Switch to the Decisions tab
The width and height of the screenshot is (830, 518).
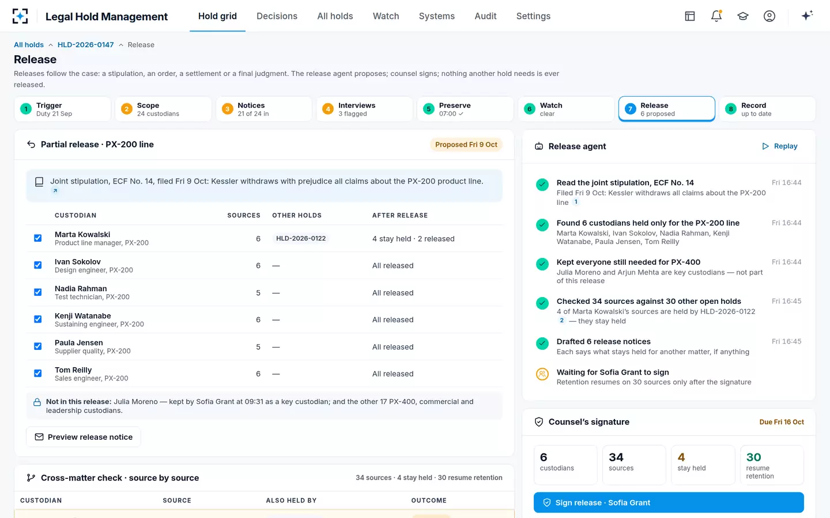tap(277, 16)
